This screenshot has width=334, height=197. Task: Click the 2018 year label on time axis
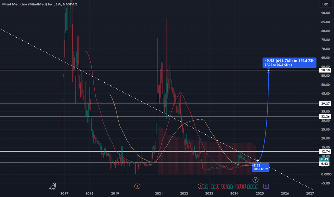pyautogui.click(x=90, y=193)
